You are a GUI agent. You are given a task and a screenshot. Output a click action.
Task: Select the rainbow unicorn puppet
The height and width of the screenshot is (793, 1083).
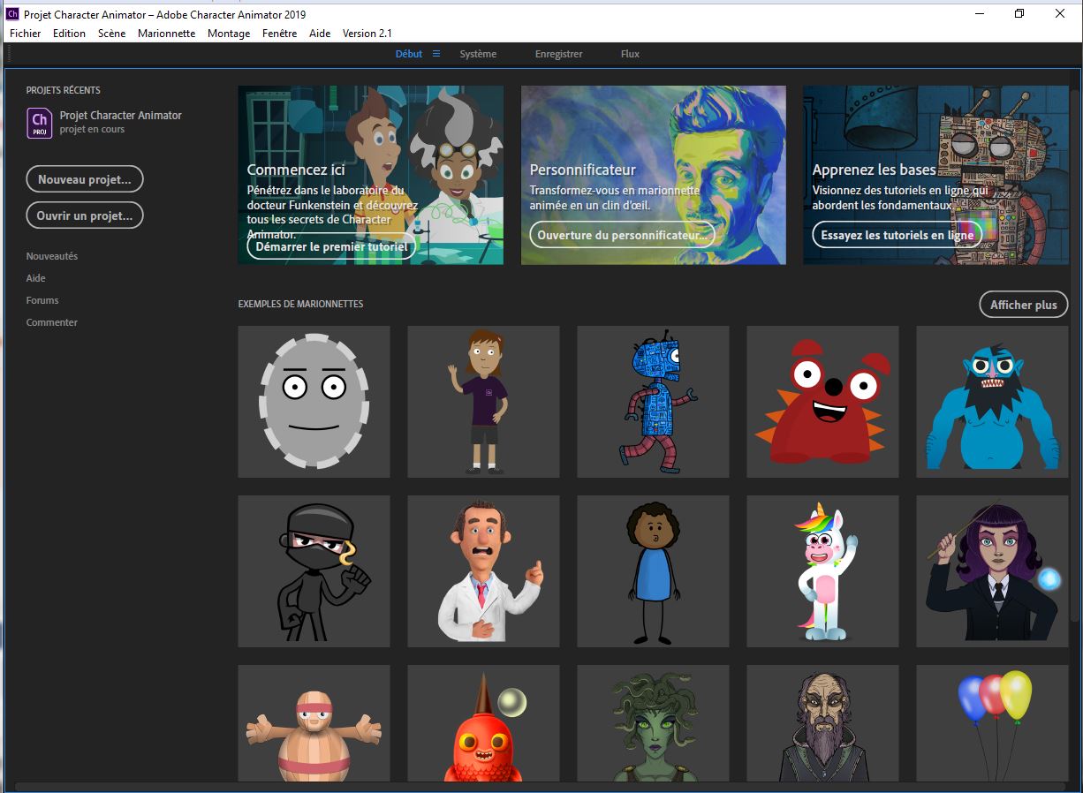click(822, 571)
